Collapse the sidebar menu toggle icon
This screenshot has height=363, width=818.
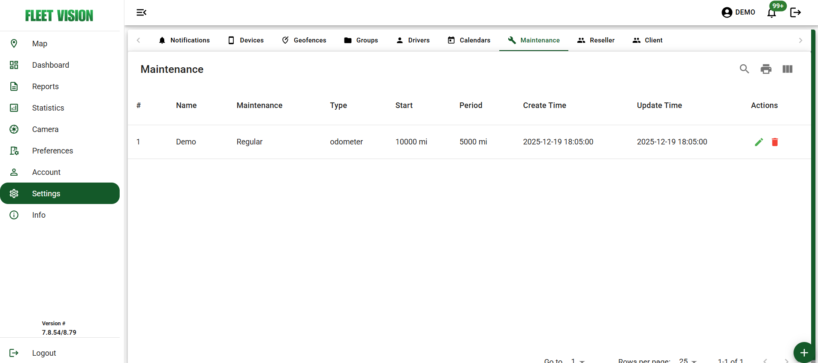tap(142, 12)
